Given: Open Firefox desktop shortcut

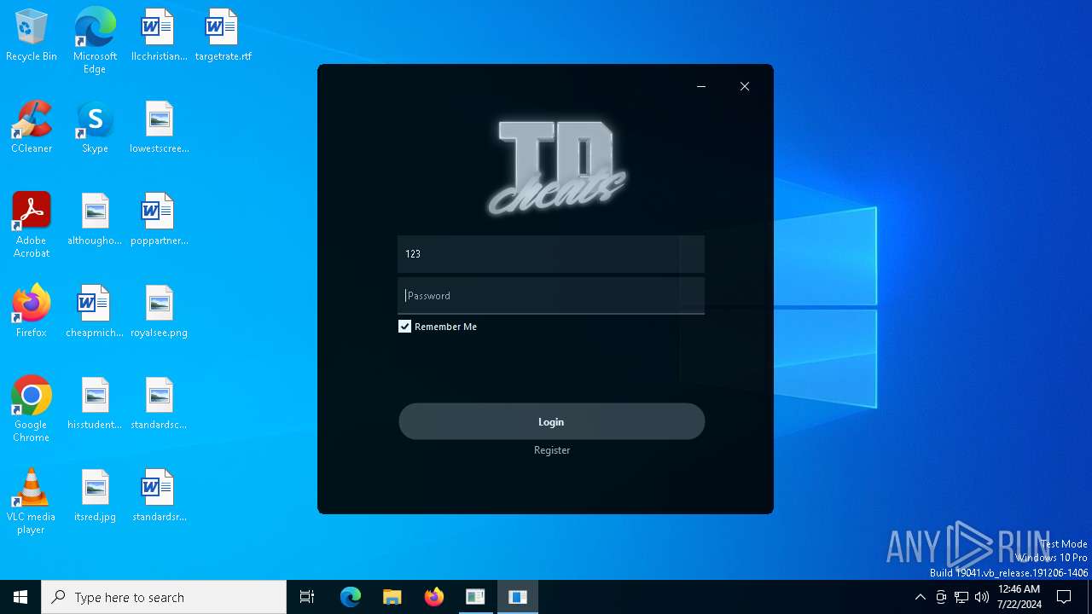Looking at the screenshot, I should [x=32, y=312].
